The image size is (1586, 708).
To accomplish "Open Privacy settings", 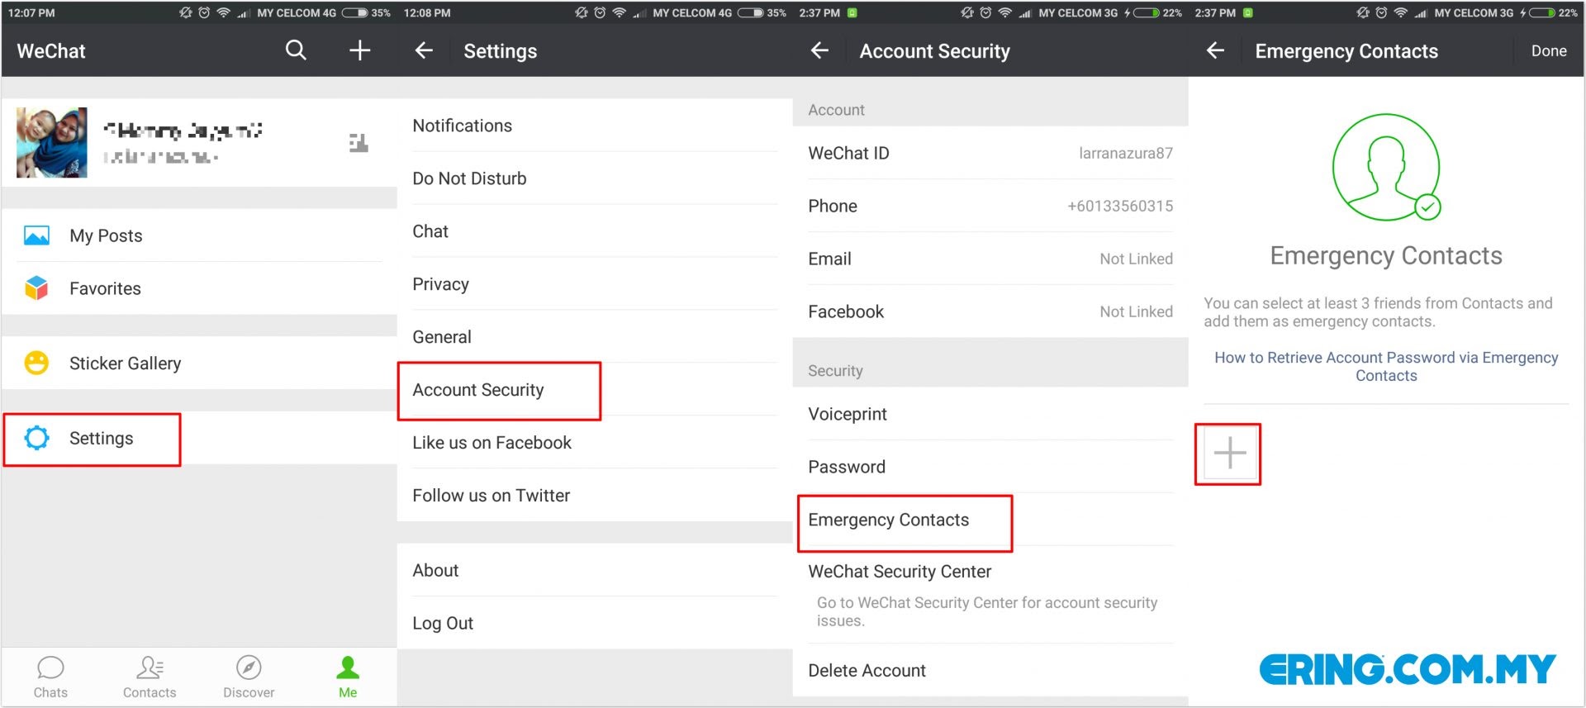I will point(595,284).
